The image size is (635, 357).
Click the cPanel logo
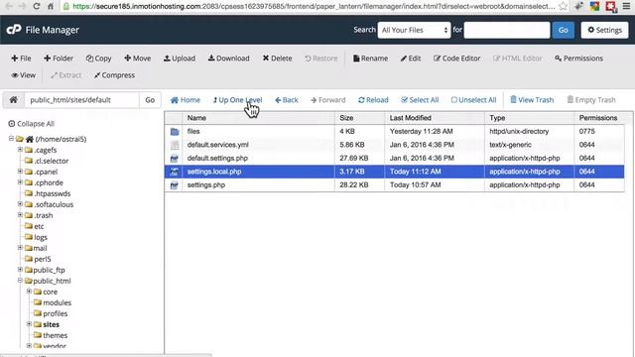(13, 30)
